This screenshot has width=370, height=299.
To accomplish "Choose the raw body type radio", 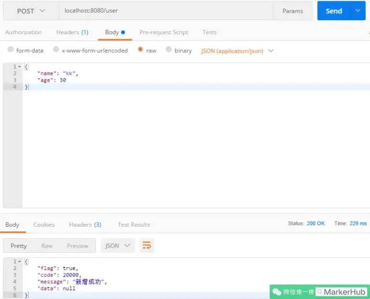I will pyautogui.click(x=140, y=49).
